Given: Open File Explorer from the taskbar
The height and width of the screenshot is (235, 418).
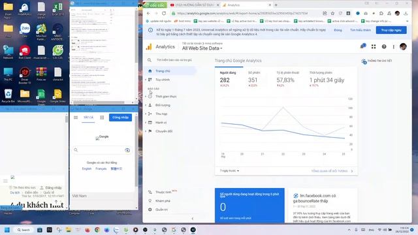Looking at the screenshot, I should coord(69,230).
